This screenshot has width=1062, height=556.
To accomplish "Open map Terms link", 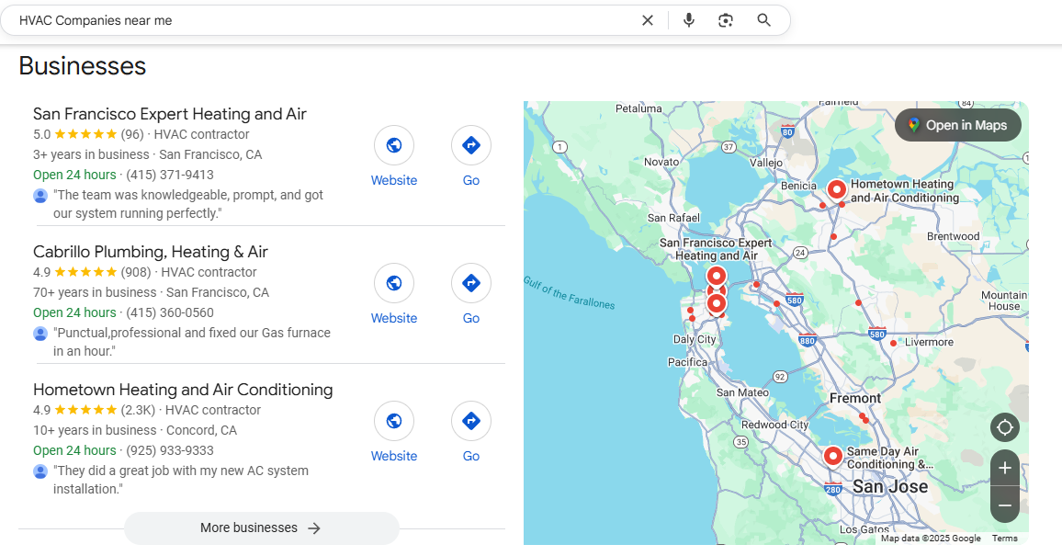I will pyautogui.click(x=1004, y=539).
